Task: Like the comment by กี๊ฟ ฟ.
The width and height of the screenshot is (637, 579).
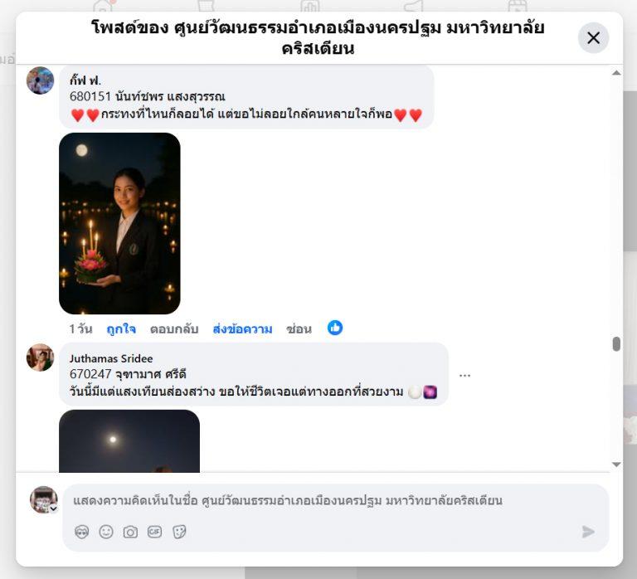Action: point(121,329)
